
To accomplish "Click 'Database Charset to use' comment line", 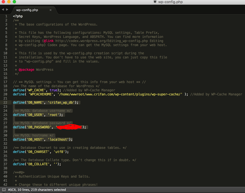I will click(x=70, y=148).
